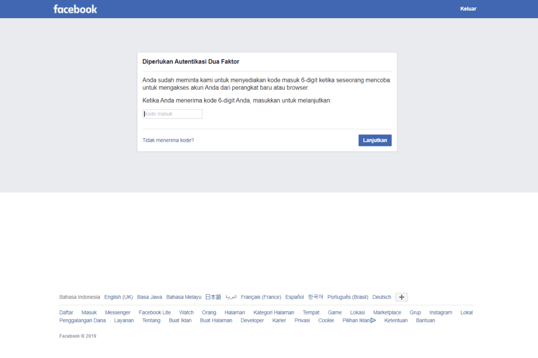Select Français (France) language
538x358 pixels.
click(261, 297)
